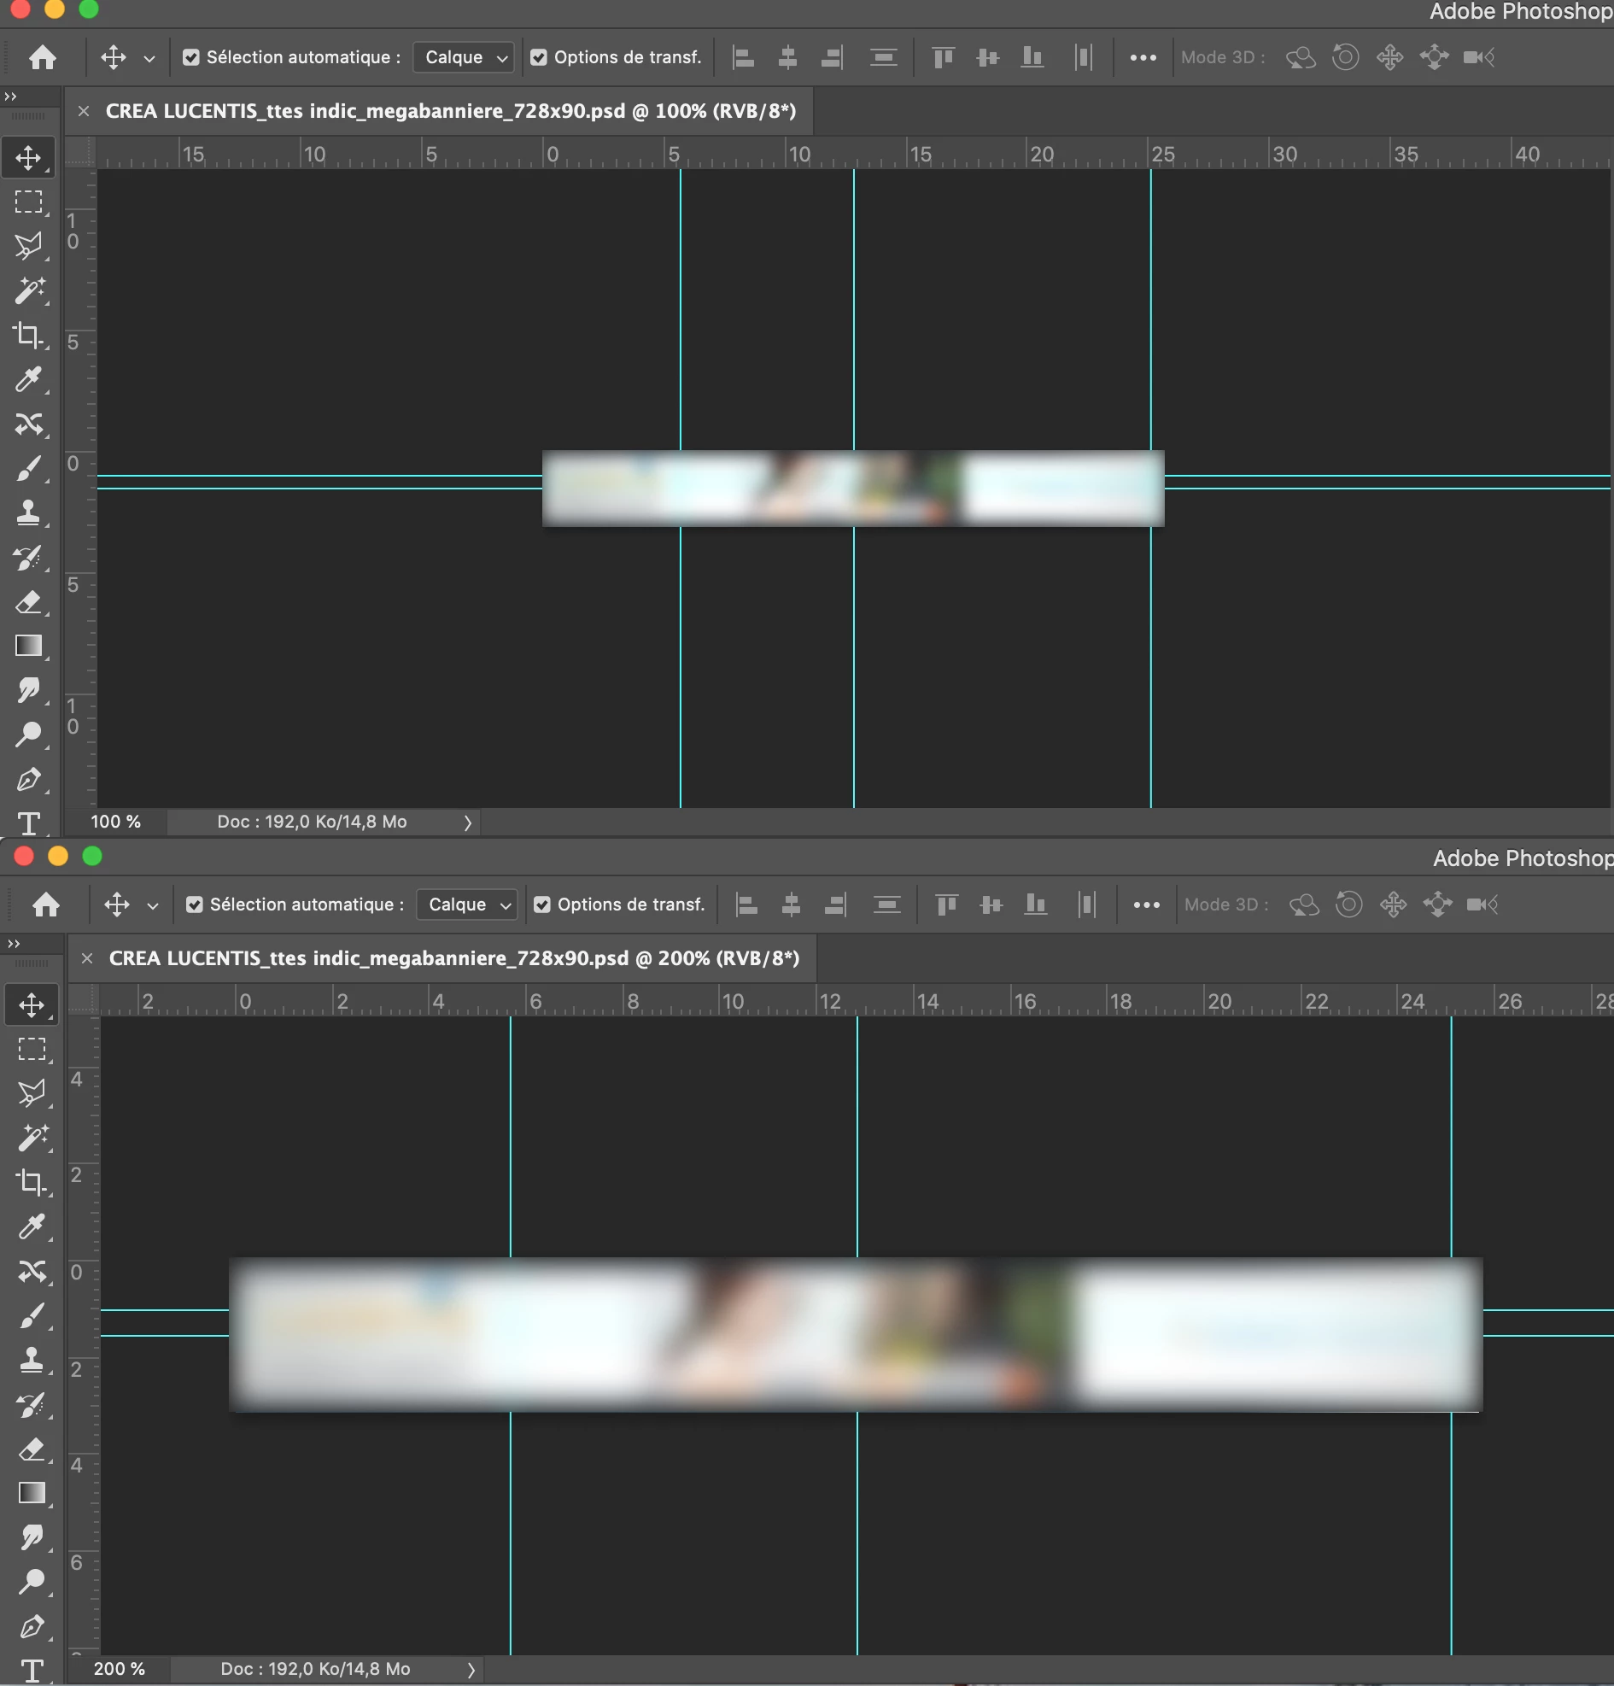Select the Gradient tool in top window
The height and width of the screenshot is (1686, 1614).
coord(28,646)
